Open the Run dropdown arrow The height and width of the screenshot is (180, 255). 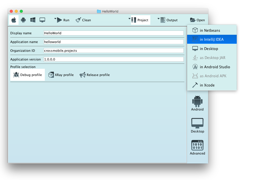(x=55, y=19)
